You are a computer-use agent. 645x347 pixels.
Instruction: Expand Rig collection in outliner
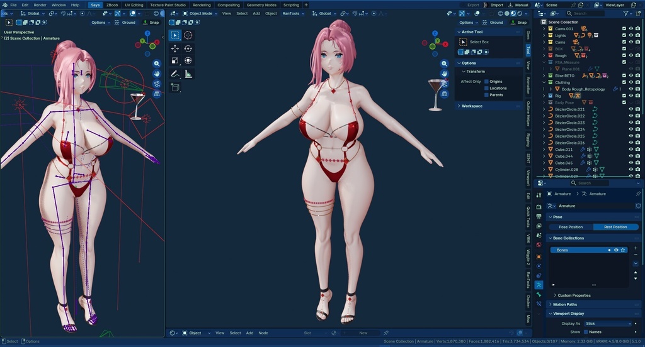(x=544, y=96)
